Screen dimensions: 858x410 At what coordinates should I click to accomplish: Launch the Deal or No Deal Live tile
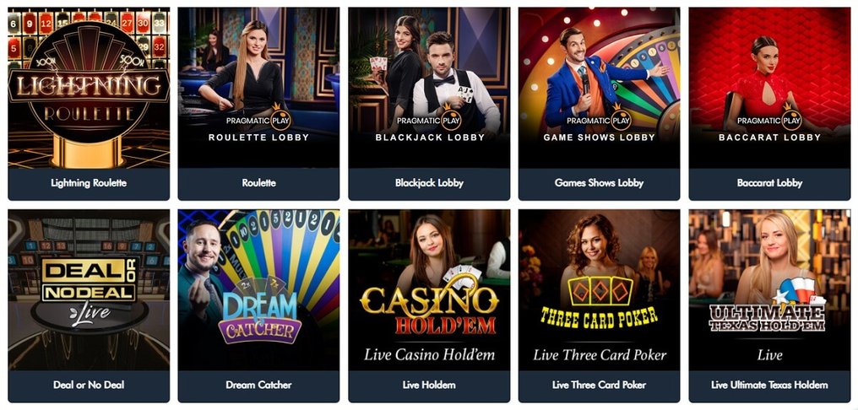point(89,289)
